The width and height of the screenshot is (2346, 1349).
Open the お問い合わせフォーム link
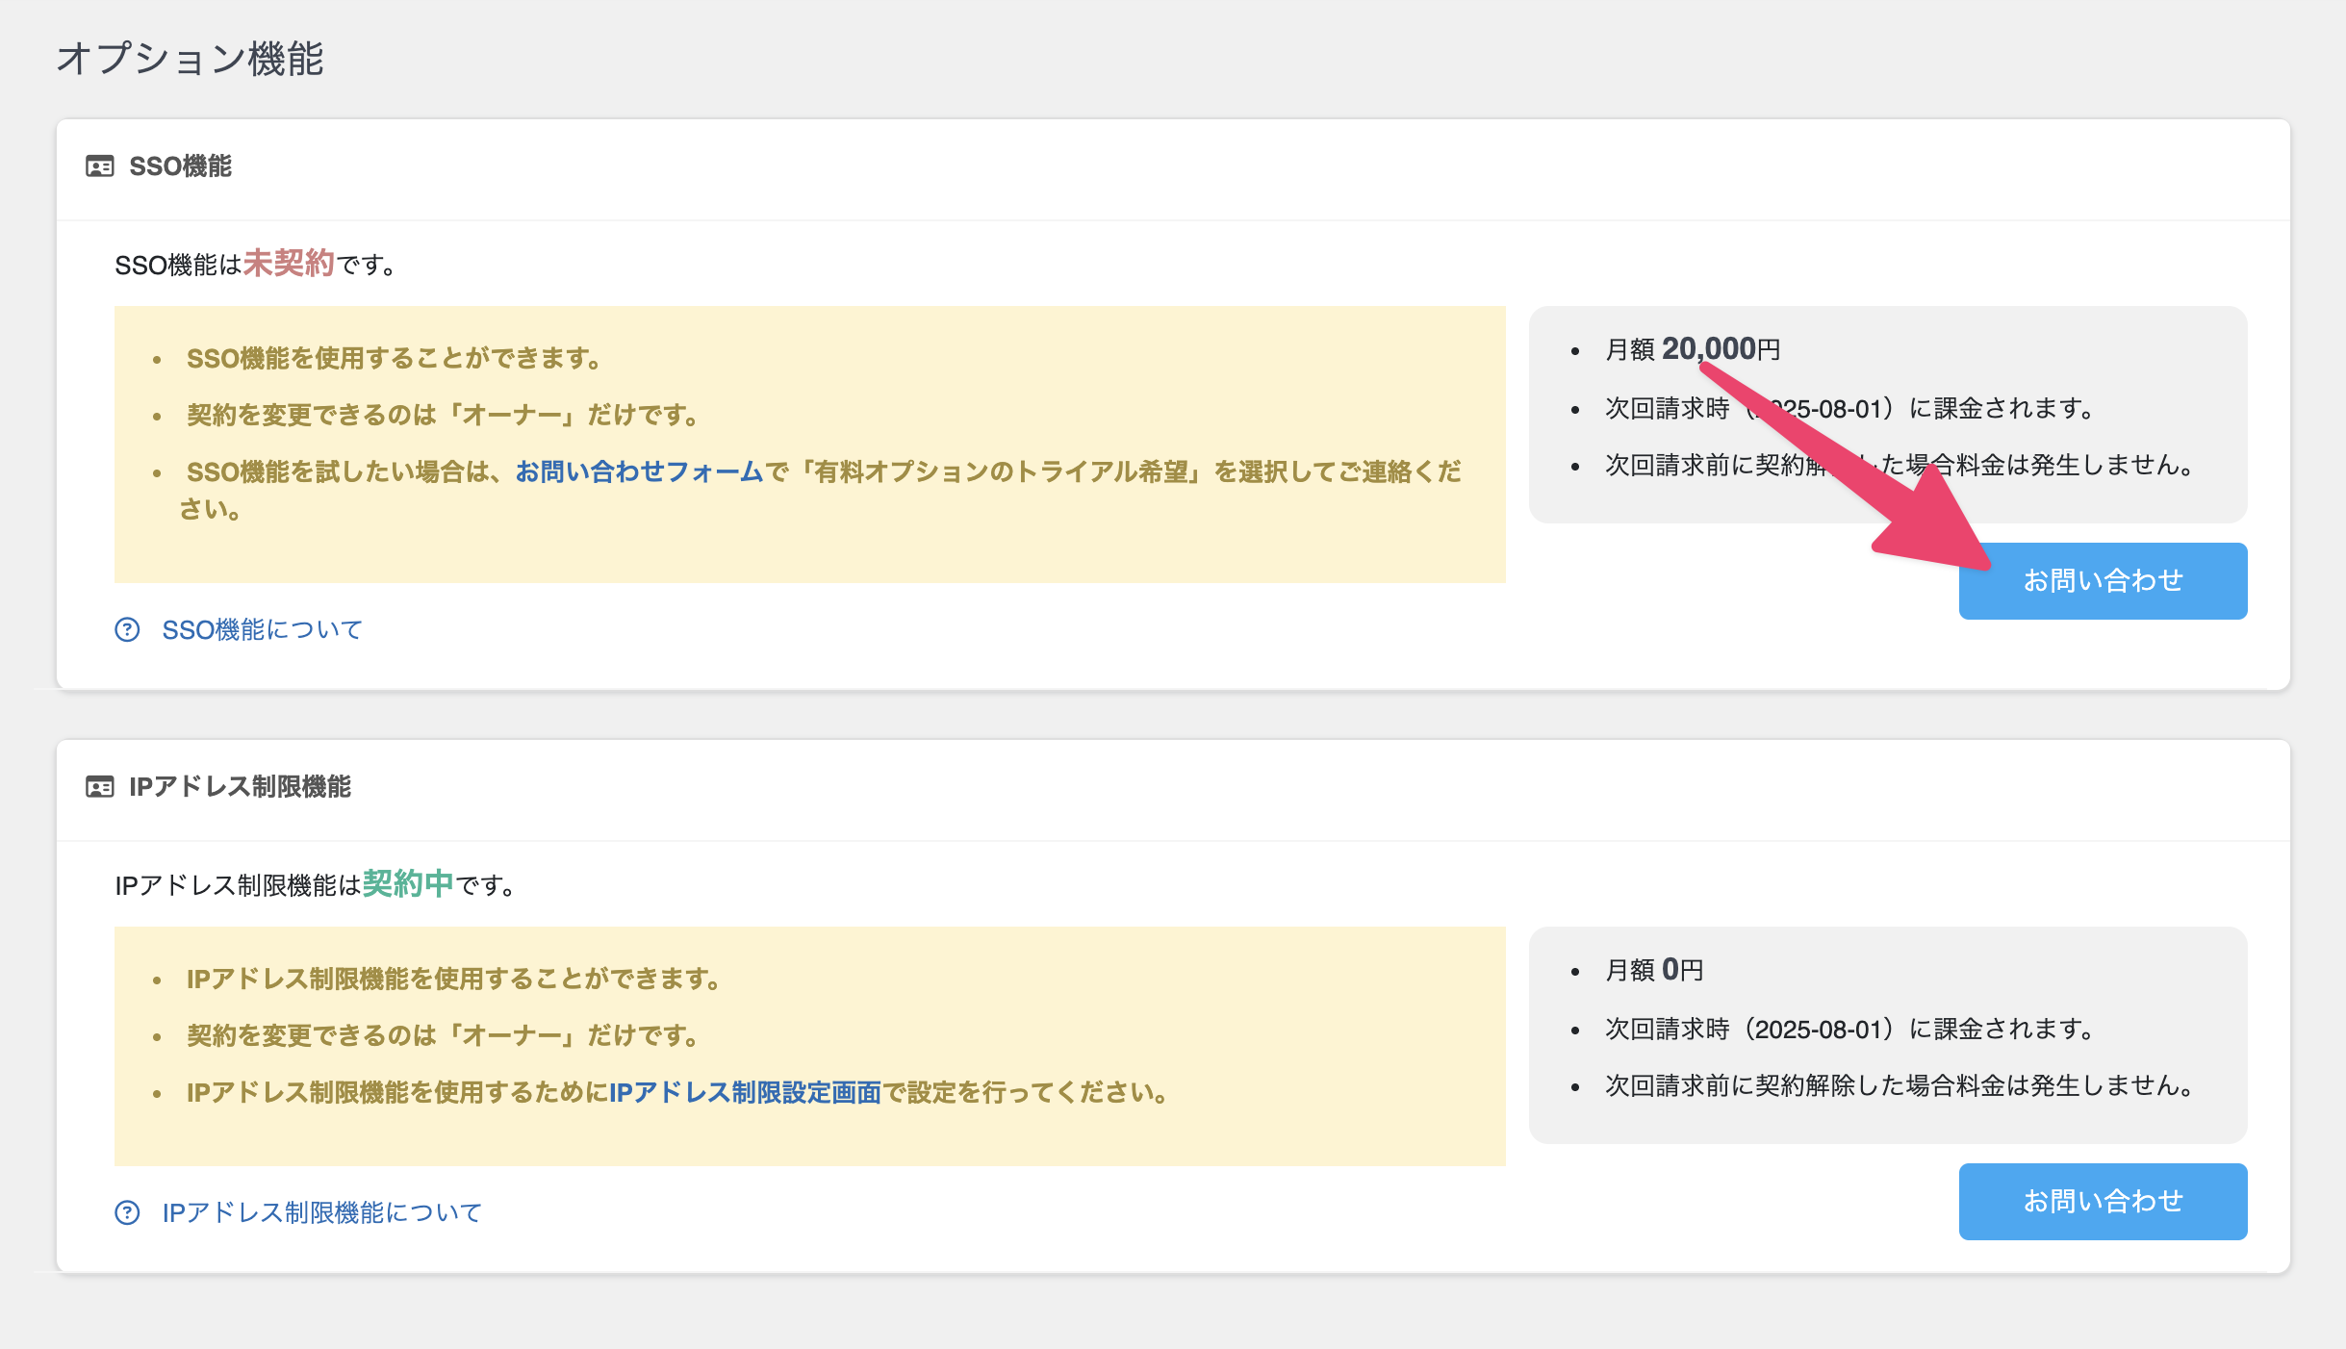pos(641,472)
